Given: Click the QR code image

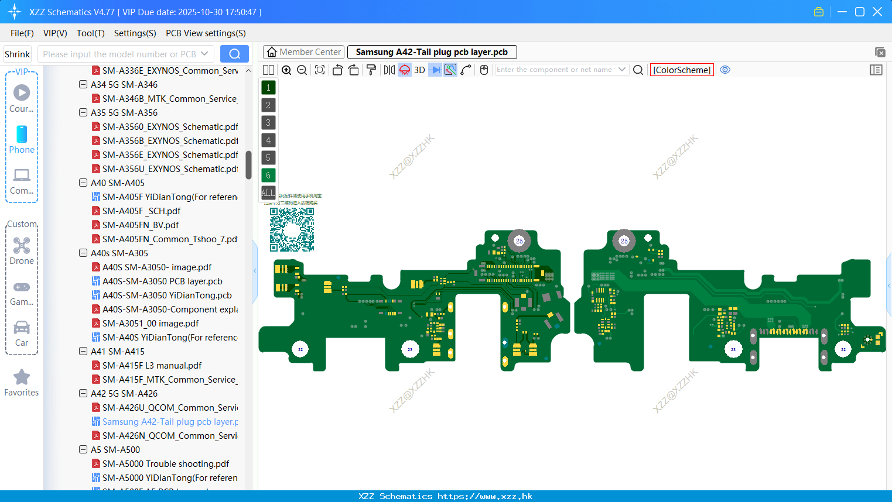Looking at the screenshot, I should [292, 229].
